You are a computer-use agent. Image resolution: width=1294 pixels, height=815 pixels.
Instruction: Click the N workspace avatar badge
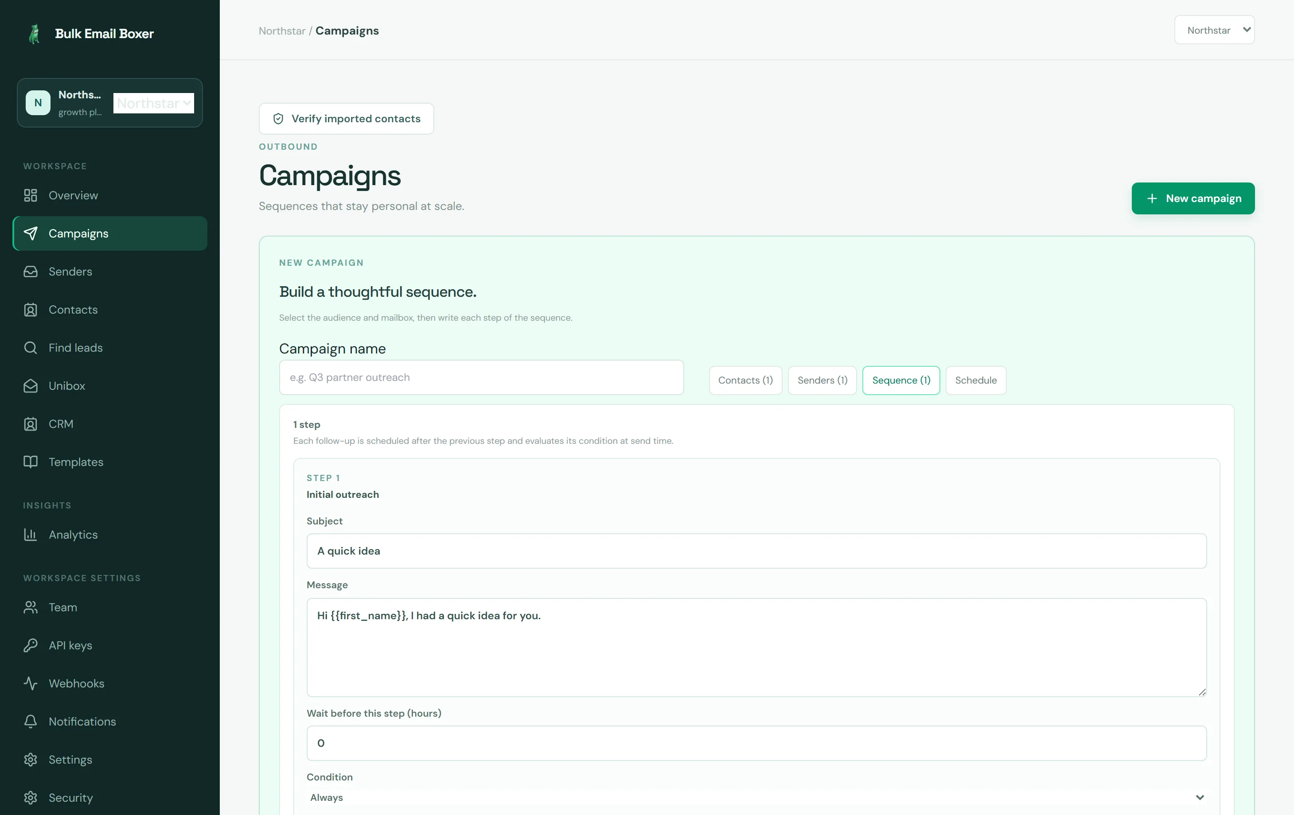point(38,103)
